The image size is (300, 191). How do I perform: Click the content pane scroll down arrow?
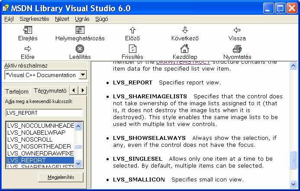[x=294, y=184]
